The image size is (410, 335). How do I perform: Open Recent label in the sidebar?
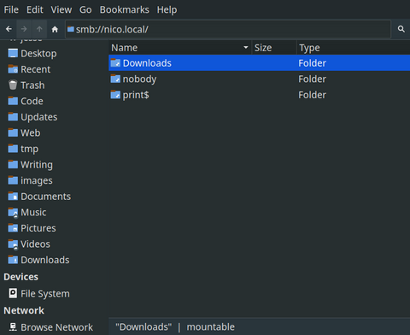pyautogui.click(x=36, y=69)
